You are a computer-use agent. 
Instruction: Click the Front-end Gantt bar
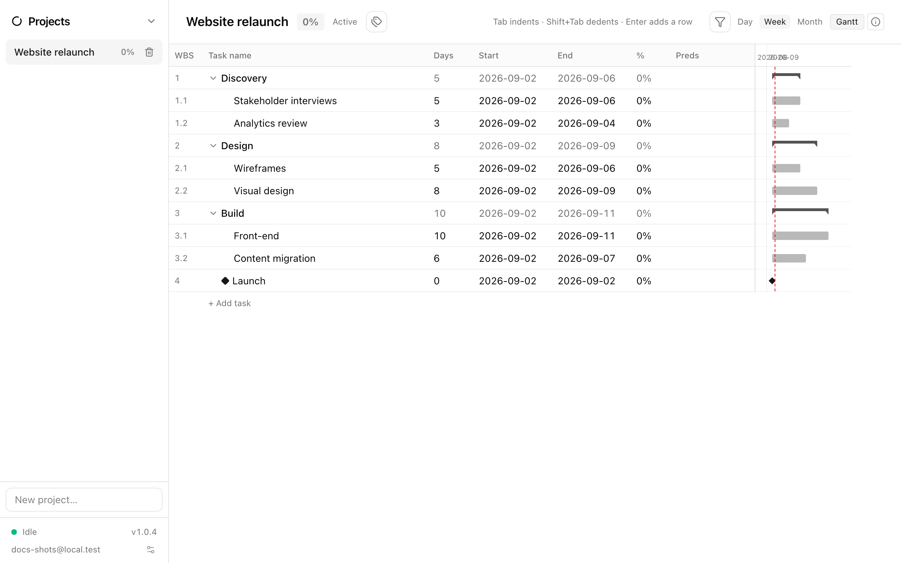[x=800, y=236]
